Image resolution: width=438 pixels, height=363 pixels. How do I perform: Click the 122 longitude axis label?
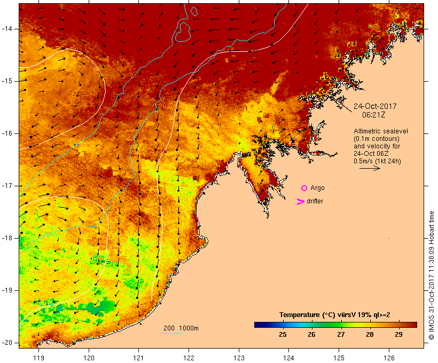click(x=189, y=358)
